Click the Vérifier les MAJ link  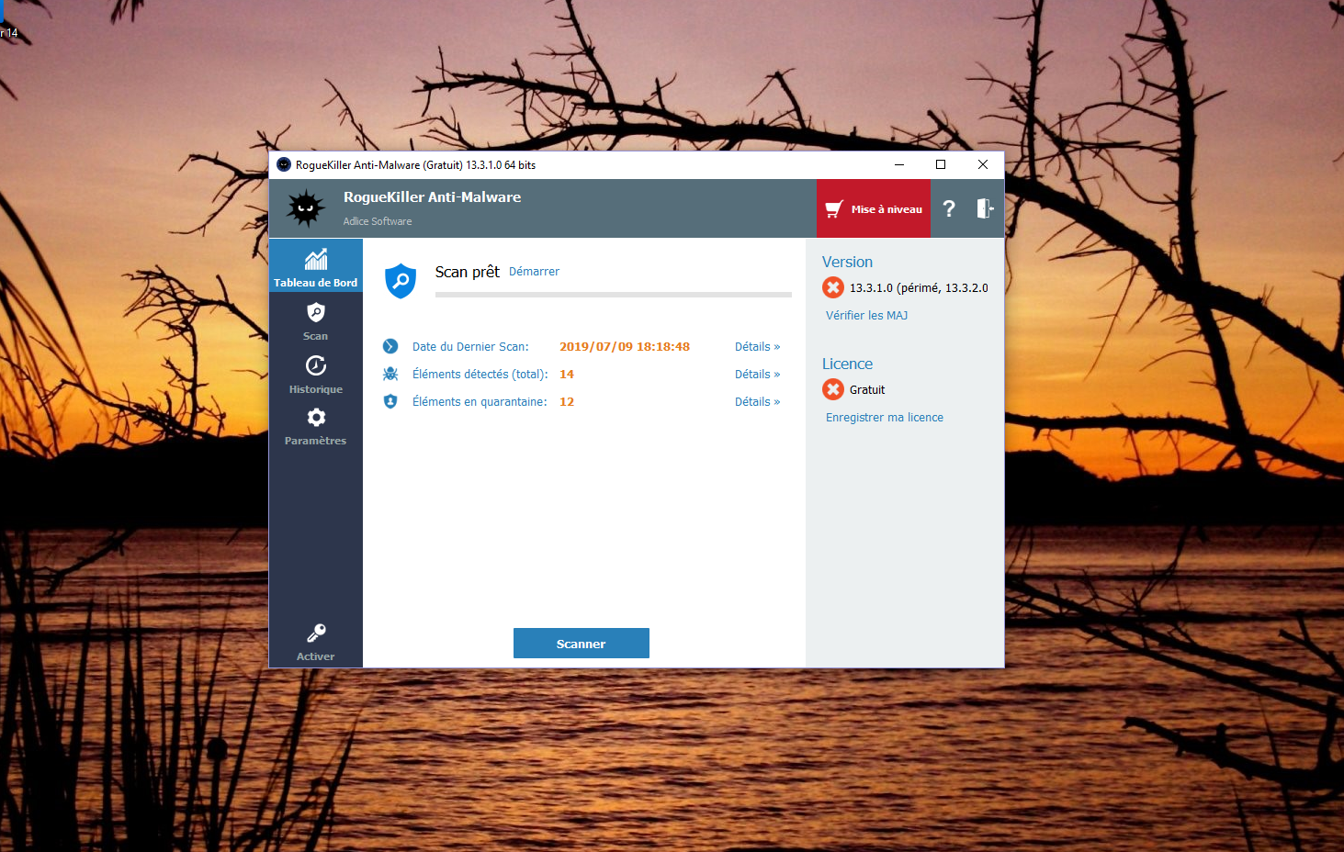coord(866,315)
